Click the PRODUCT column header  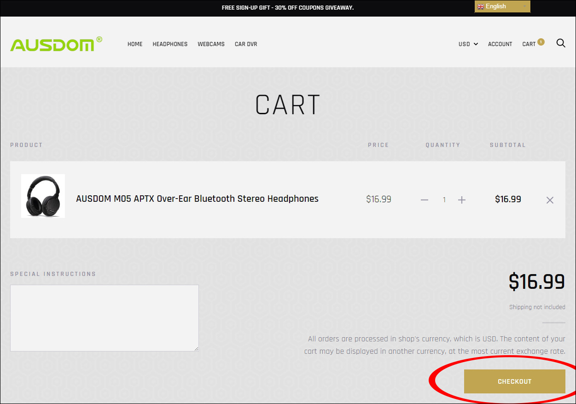pyautogui.click(x=26, y=145)
